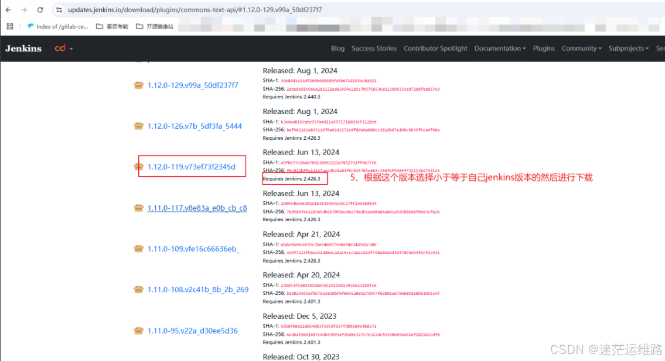Viewport: 665px width, 361px height.
Task: Open site info icon in address bar
Action: (x=59, y=10)
